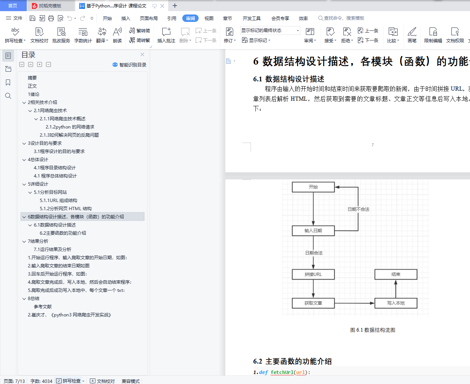Click the bookmark icon in left sidebar
Viewport: 470px width, 384px height.
click(8, 82)
